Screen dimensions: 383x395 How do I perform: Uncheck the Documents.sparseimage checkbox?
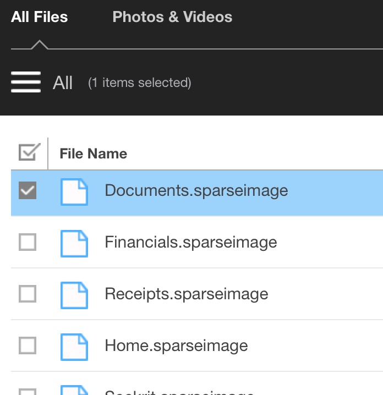[x=28, y=190]
